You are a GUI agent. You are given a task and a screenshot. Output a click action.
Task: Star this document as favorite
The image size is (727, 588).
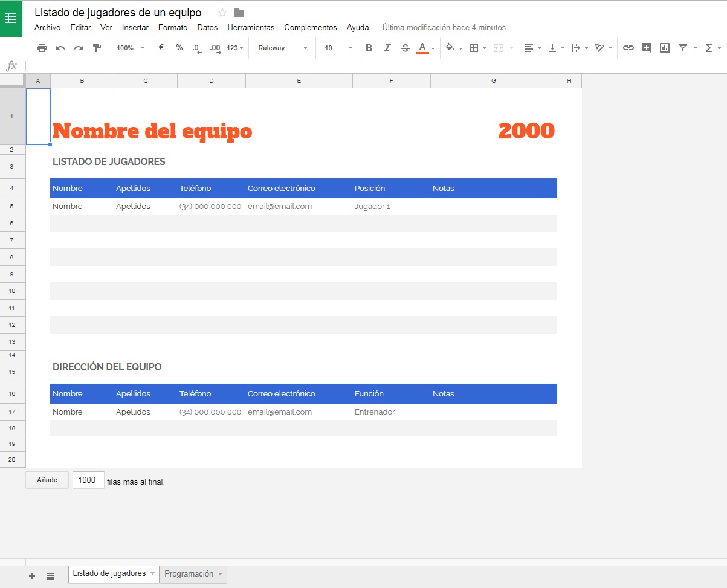[x=222, y=13]
